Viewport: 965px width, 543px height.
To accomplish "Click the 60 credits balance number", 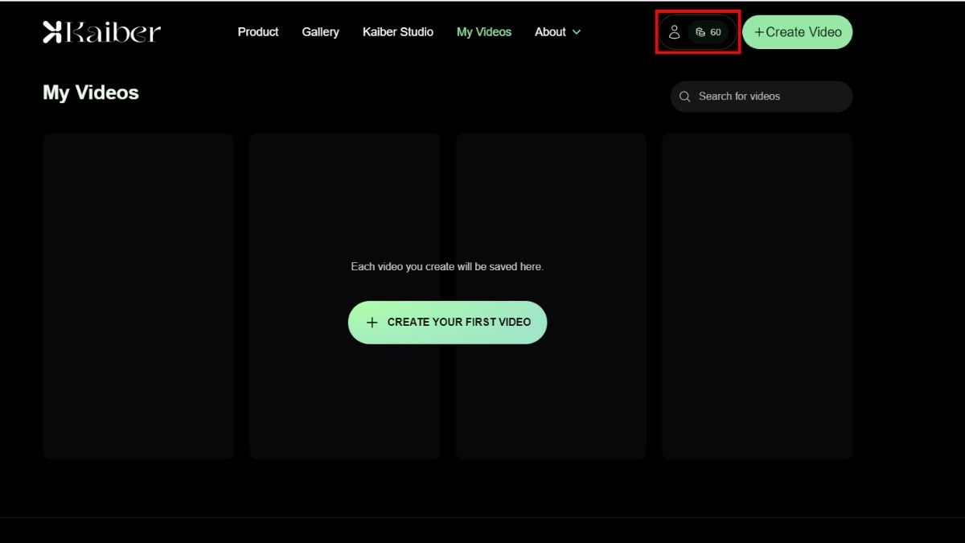I will click(716, 32).
